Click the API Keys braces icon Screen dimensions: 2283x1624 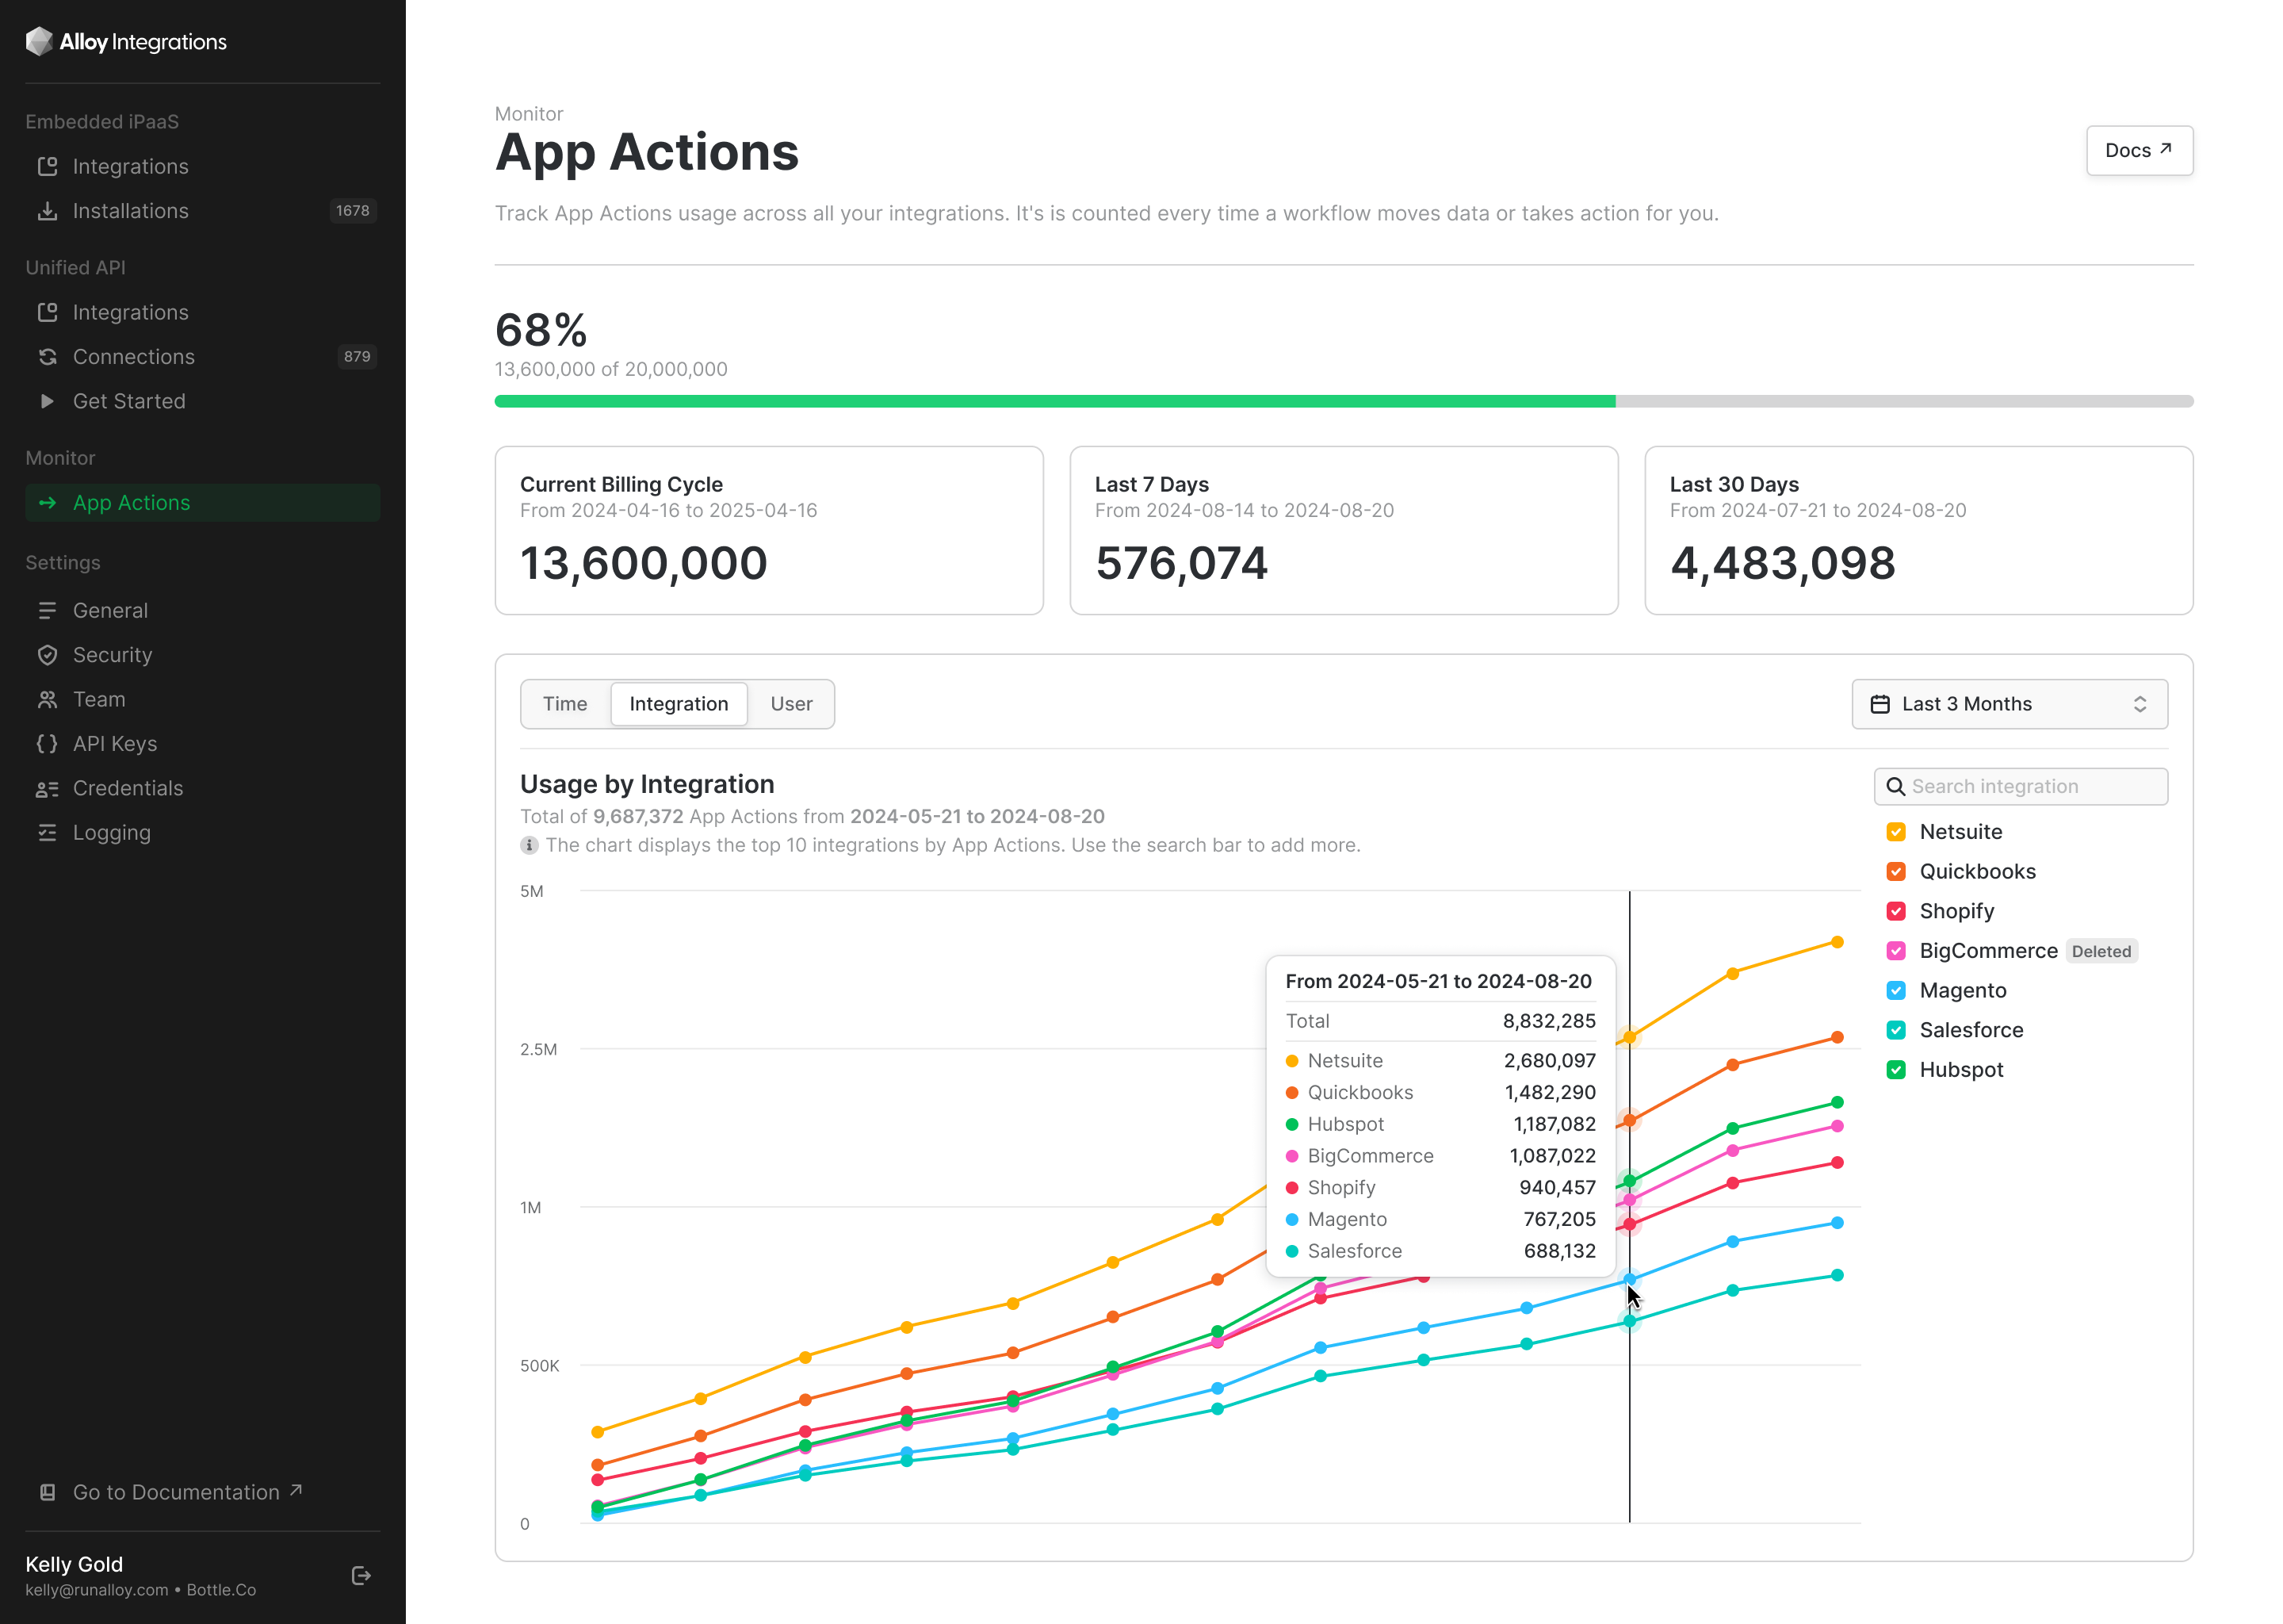[x=47, y=744]
